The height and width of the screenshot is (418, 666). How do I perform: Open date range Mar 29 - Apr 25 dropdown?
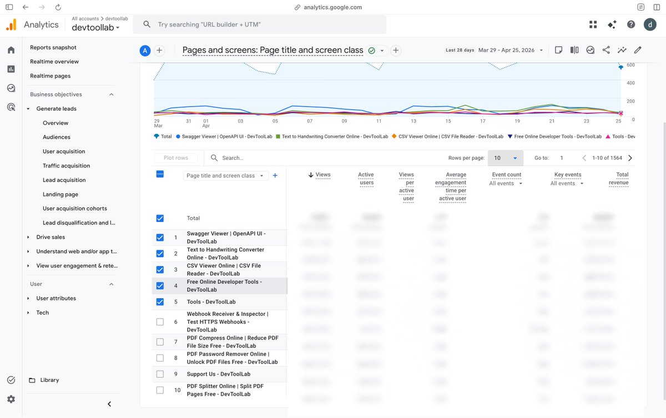coord(511,50)
